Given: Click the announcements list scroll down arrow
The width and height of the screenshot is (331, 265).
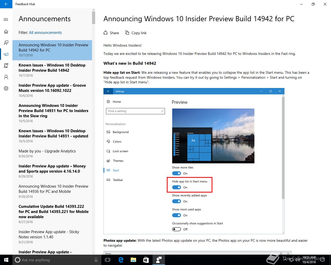Looking at the screenshot, I should [x=94, y=253].
